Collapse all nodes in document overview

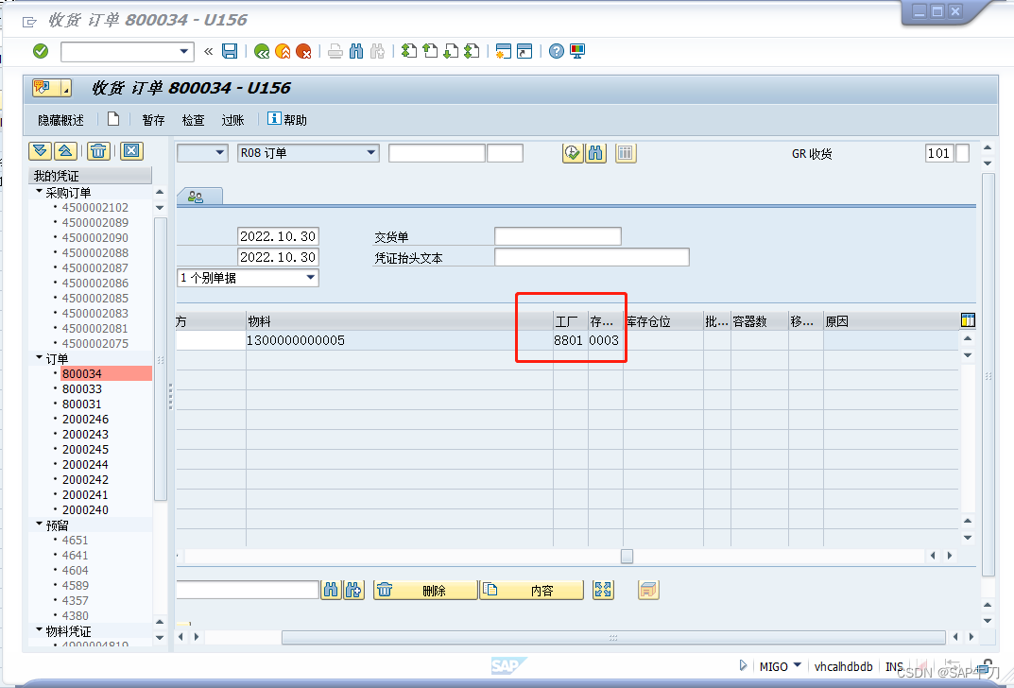click(x=65, y=151)
